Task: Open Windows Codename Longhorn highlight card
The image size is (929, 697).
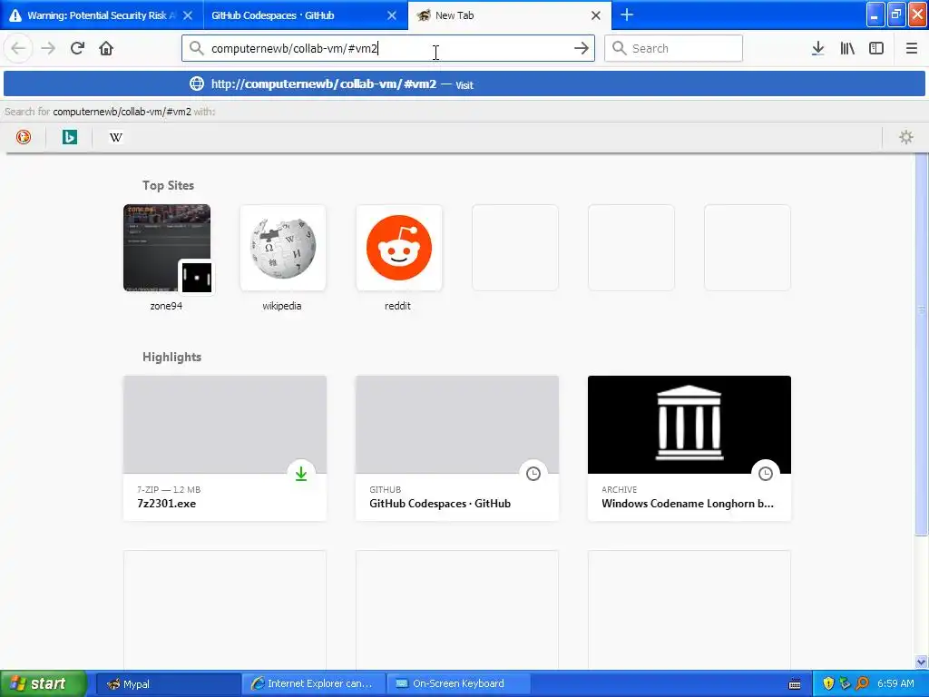Action: click(689, 448)
